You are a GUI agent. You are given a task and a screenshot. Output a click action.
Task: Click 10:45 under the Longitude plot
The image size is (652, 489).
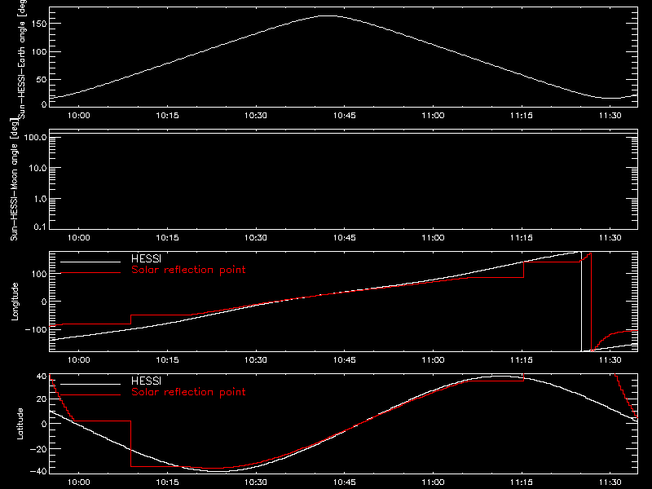344,360
